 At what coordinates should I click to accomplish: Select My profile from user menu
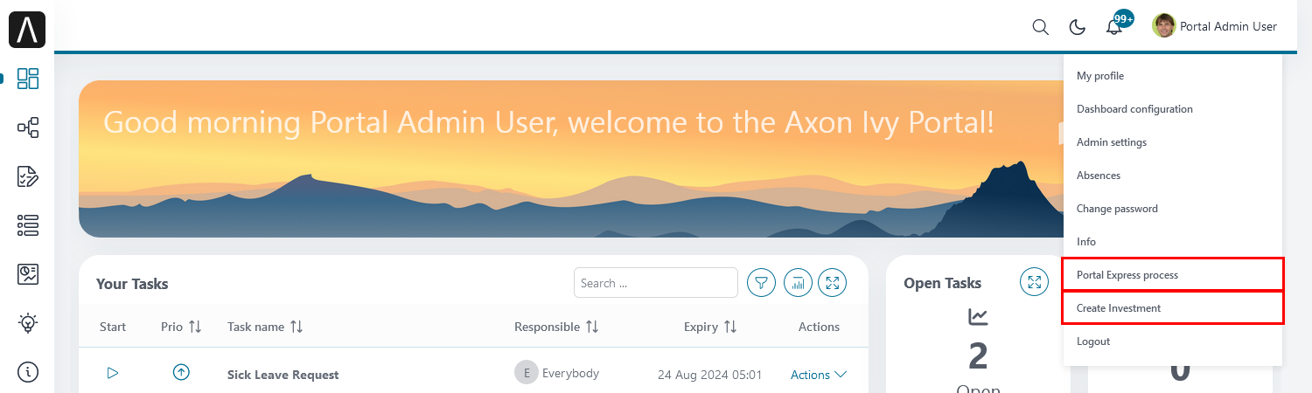(x=1173, y=76)
